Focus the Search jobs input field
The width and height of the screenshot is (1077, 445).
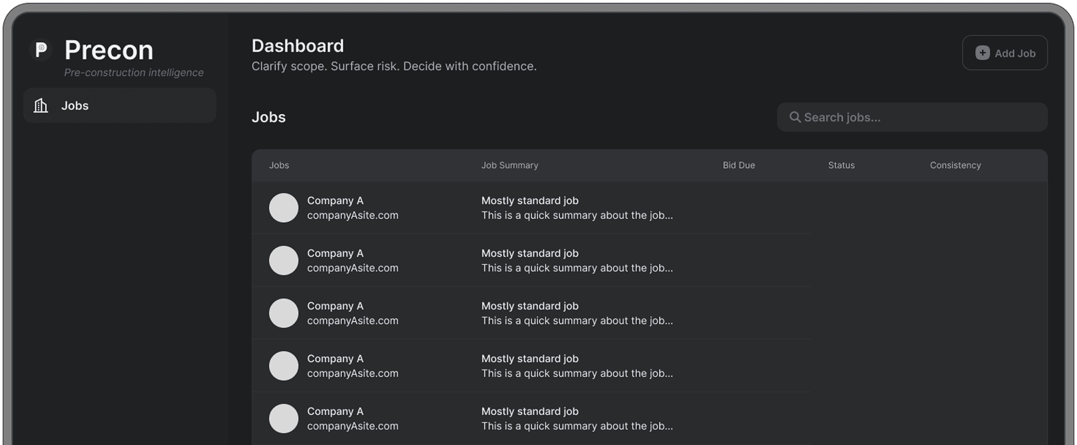(x=920, y=117)
